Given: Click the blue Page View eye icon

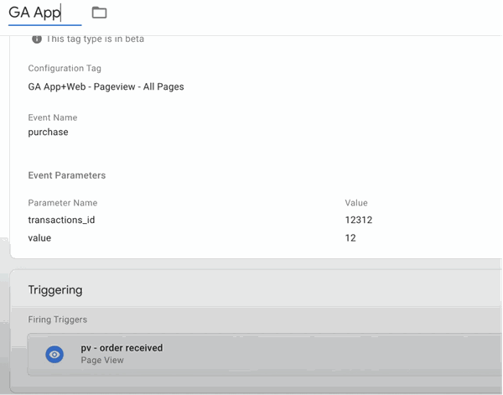Looking at the screenshot, I should [54, 355].
